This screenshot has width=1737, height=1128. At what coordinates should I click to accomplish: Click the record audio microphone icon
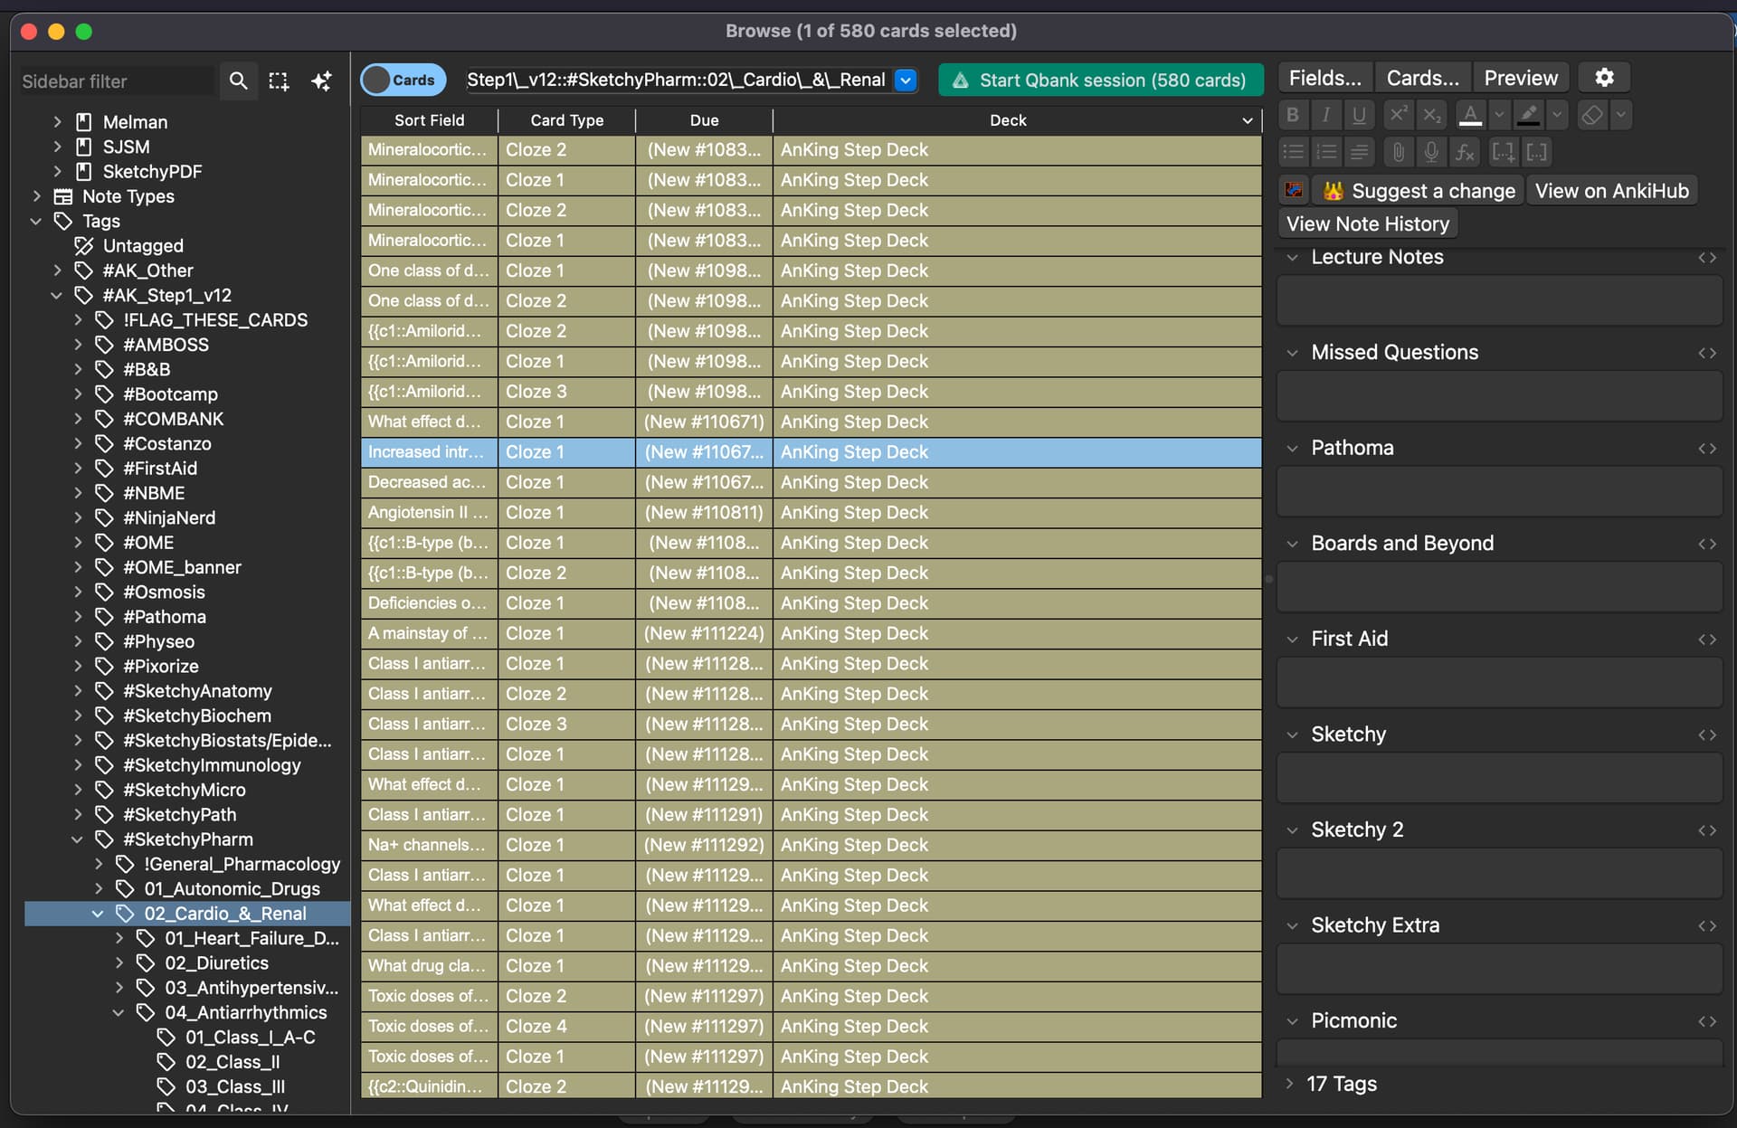(1431, 152)
